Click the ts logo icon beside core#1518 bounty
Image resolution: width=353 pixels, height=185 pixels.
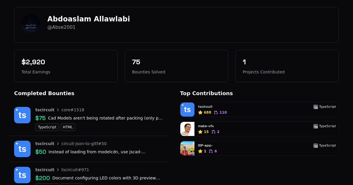click(x=22, y=115)
